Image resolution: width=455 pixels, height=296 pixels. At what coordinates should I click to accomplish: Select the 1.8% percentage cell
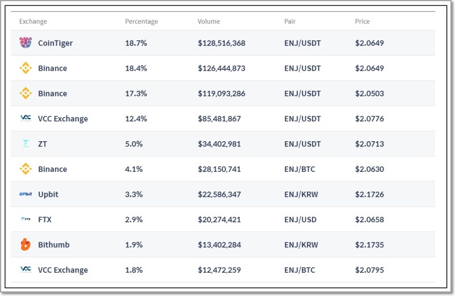(134, 270)
